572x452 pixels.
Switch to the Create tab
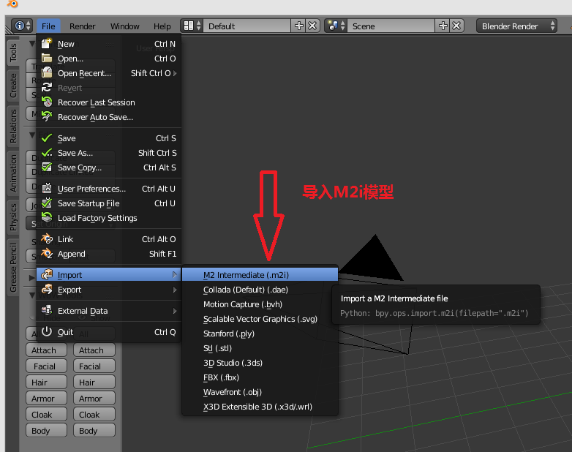click(13, 86)
